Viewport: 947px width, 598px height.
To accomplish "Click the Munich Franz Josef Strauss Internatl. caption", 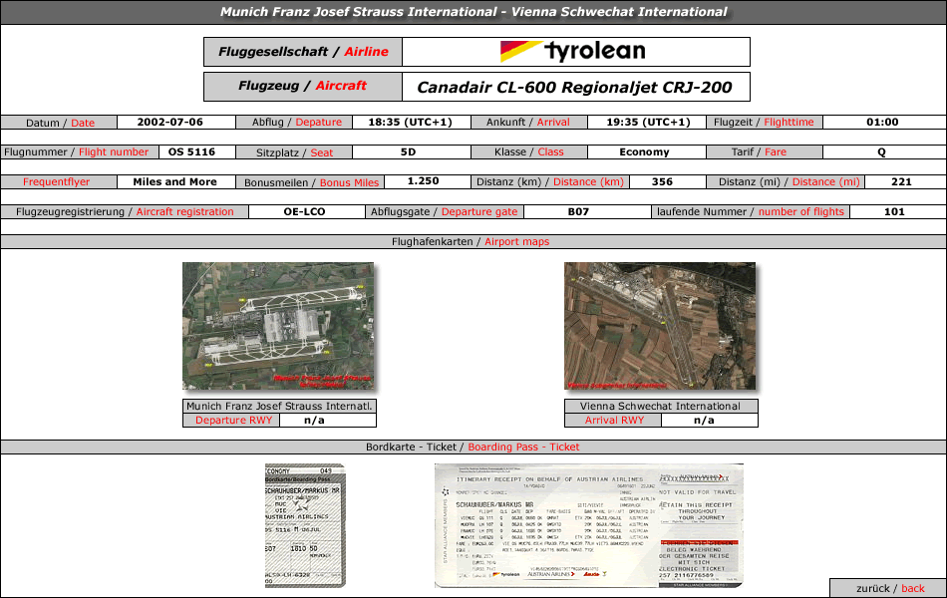I will [x=279, y=406].
